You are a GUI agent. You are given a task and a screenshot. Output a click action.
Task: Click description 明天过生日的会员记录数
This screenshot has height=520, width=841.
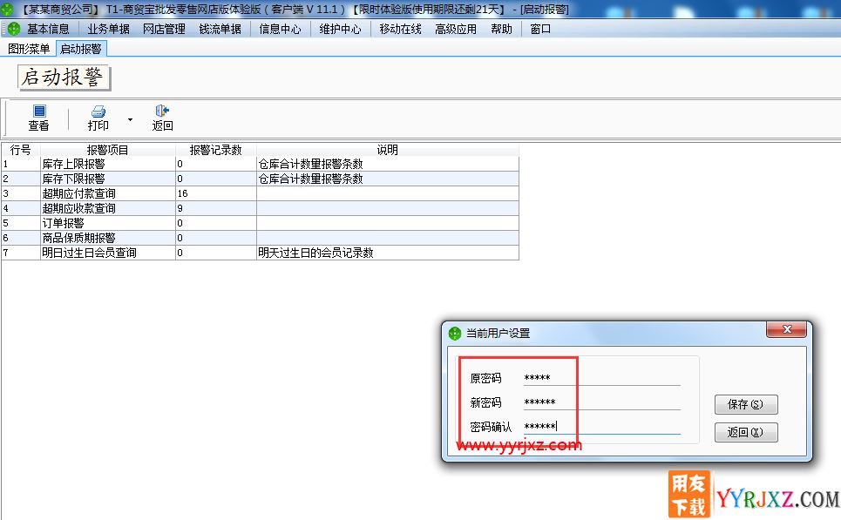(x=315, y=253)
